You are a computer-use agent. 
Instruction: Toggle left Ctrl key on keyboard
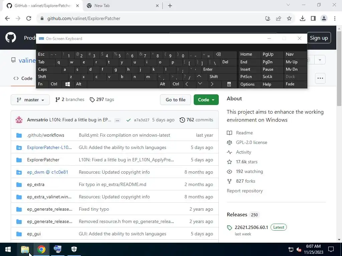[x=55, y=84]
